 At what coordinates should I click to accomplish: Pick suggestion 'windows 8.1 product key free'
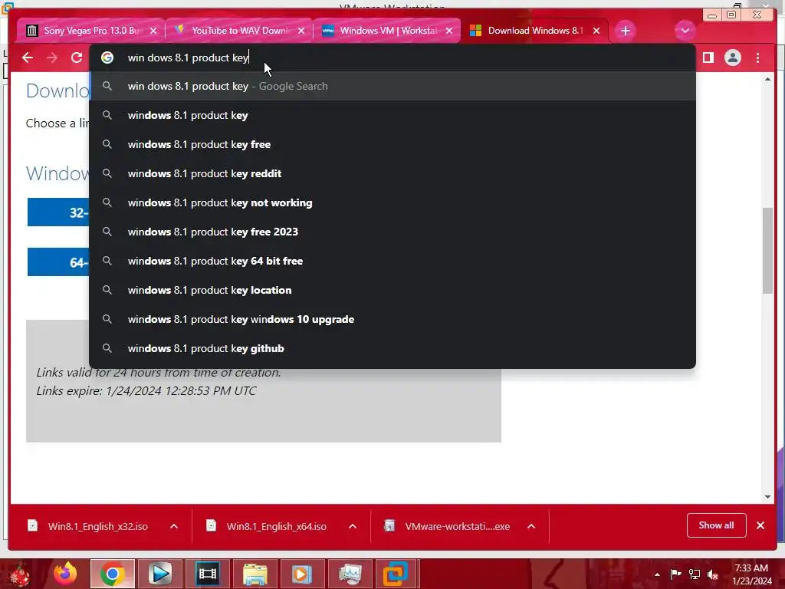[392, 144]
